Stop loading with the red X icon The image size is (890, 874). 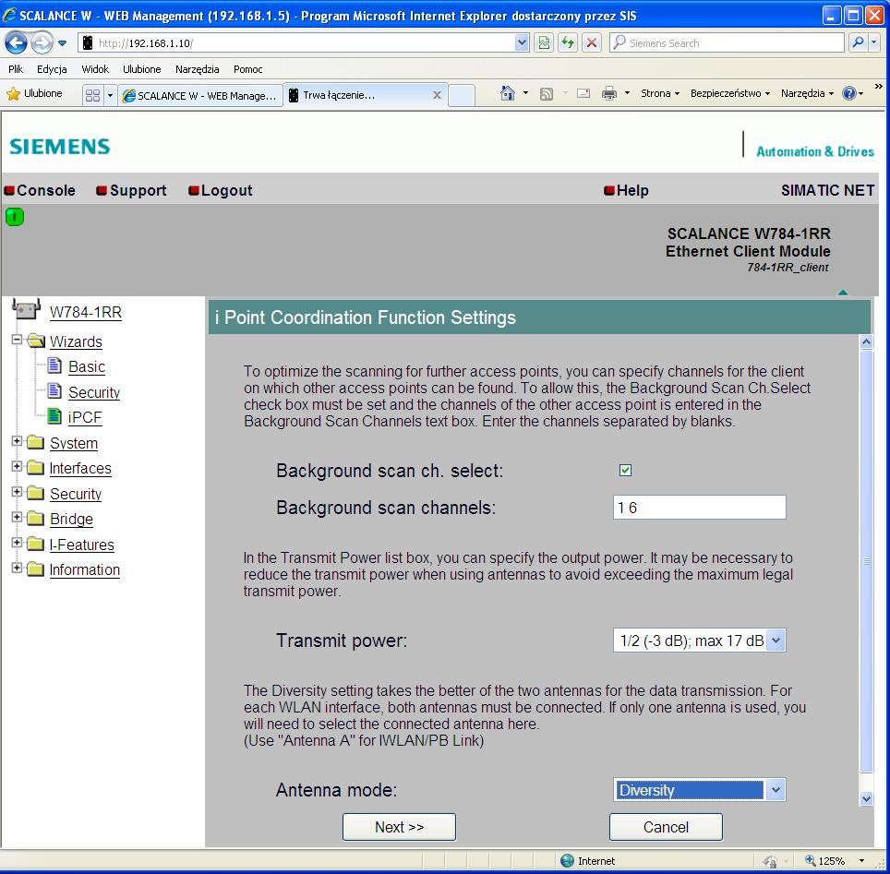pyautogui.click(x=592, y=43)
